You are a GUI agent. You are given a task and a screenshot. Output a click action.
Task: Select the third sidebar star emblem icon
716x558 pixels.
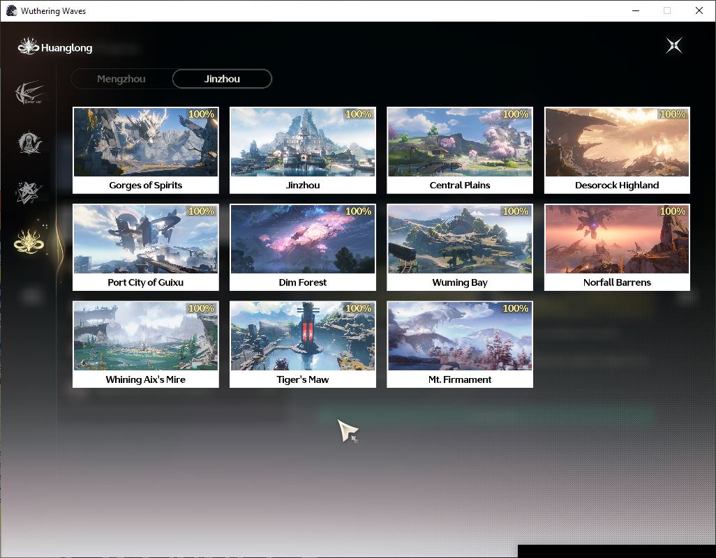[x=29, y=193]
